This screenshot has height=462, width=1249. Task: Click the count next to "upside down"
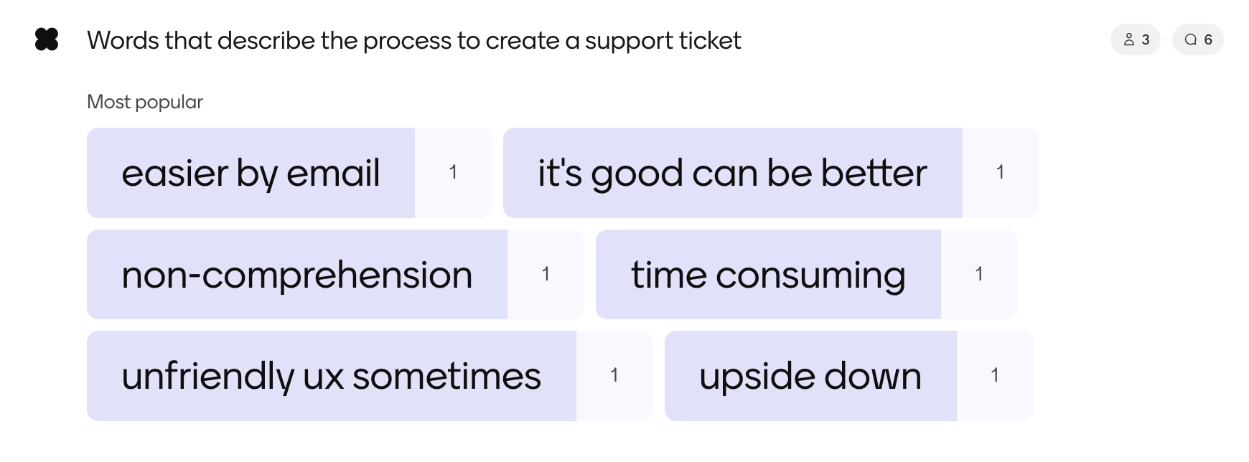(995, 375)
